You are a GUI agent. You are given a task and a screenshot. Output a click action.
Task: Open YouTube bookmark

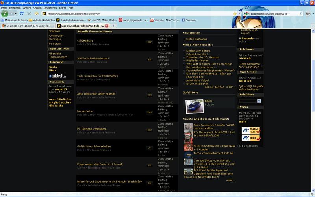click(x=165, y=20)
